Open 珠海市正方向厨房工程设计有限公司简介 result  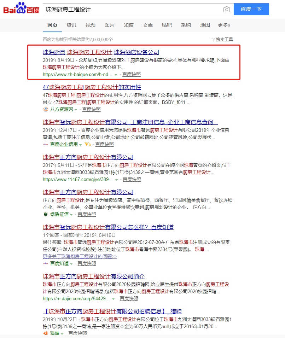point(94,276)
